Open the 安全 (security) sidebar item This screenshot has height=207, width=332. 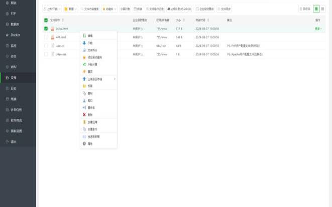(18, 56)
